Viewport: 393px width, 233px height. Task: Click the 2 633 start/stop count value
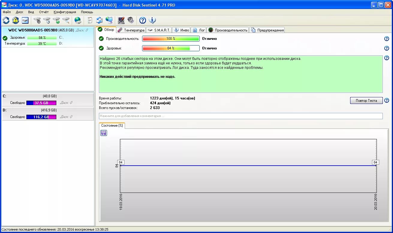(x=155, y=108)
